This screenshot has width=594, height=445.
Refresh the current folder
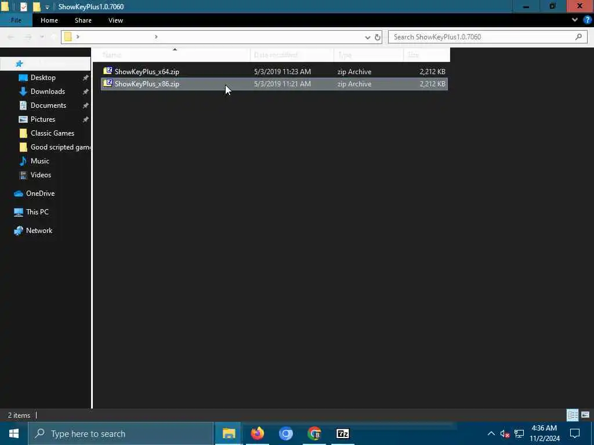coord(377,37)
